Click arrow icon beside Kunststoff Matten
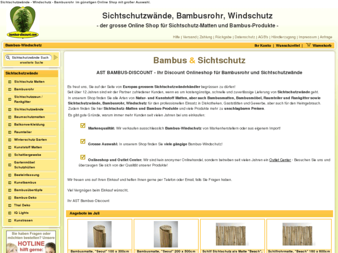Screen dimensions: 338x253 9,147
